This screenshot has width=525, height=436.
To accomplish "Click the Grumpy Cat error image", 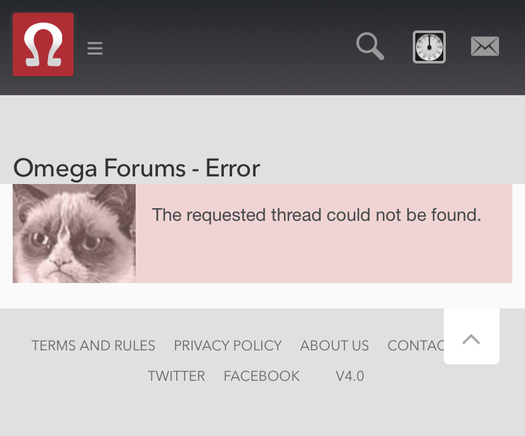I will [x=74, y=234].
